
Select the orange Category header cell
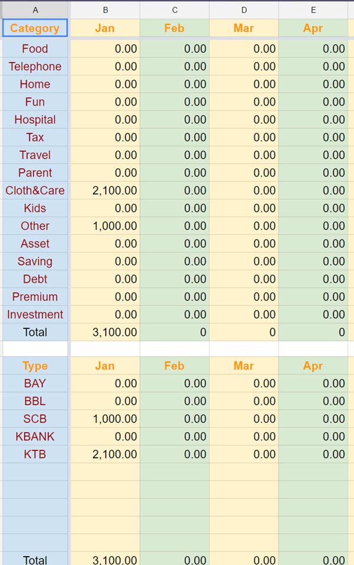tap(35, 28)
